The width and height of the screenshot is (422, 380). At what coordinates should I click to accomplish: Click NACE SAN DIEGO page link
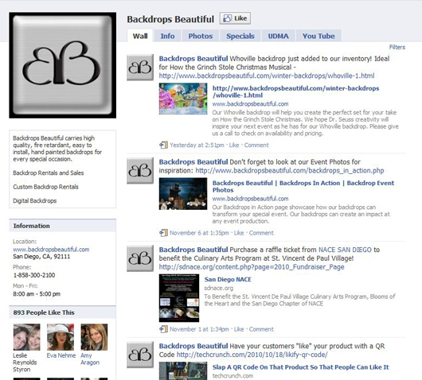(x=345, y=250)
